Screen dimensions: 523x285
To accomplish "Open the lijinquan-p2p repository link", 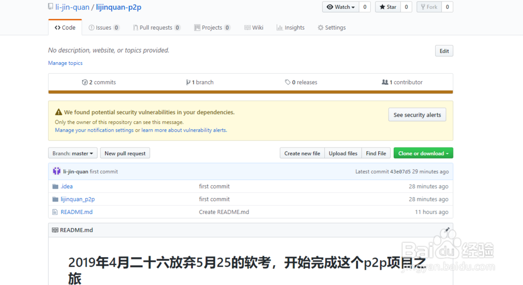I will (118, 7).
